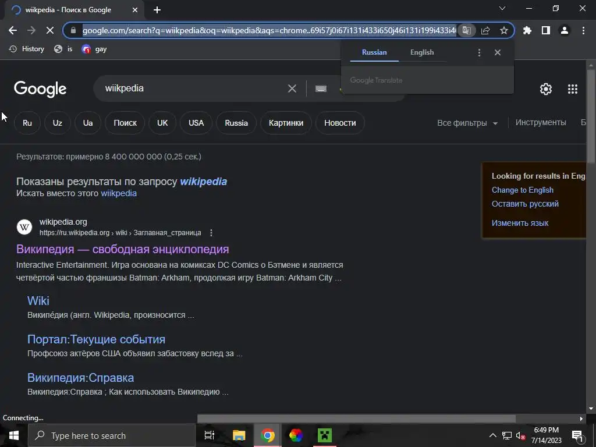The width and height of the screenshot is (596, 447).
Task: Switch to Новости results
Action: pyautogui.click(x=340, y=123)
